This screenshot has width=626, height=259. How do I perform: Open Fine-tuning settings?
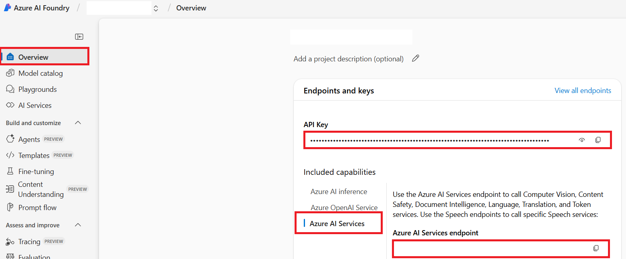click(x=36, y=171)
